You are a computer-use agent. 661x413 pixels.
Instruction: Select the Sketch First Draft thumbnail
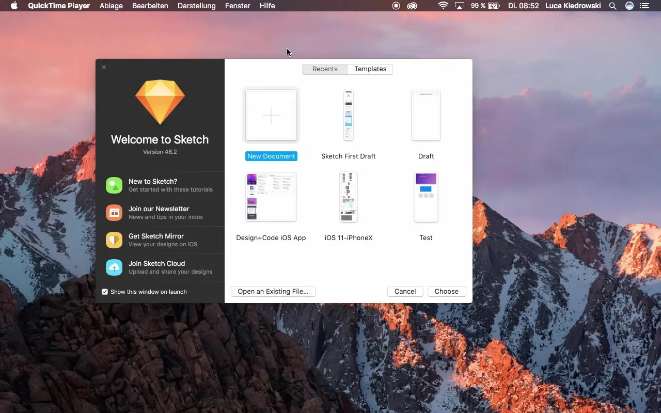pyautogui.click(x=349, y=115)
